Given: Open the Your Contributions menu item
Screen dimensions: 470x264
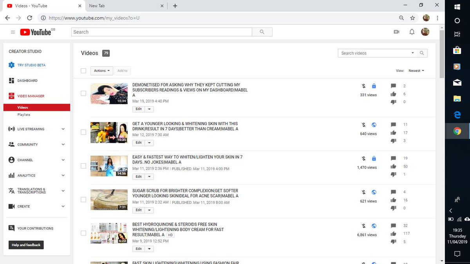Looking at the screenshot, I should 35,228.
